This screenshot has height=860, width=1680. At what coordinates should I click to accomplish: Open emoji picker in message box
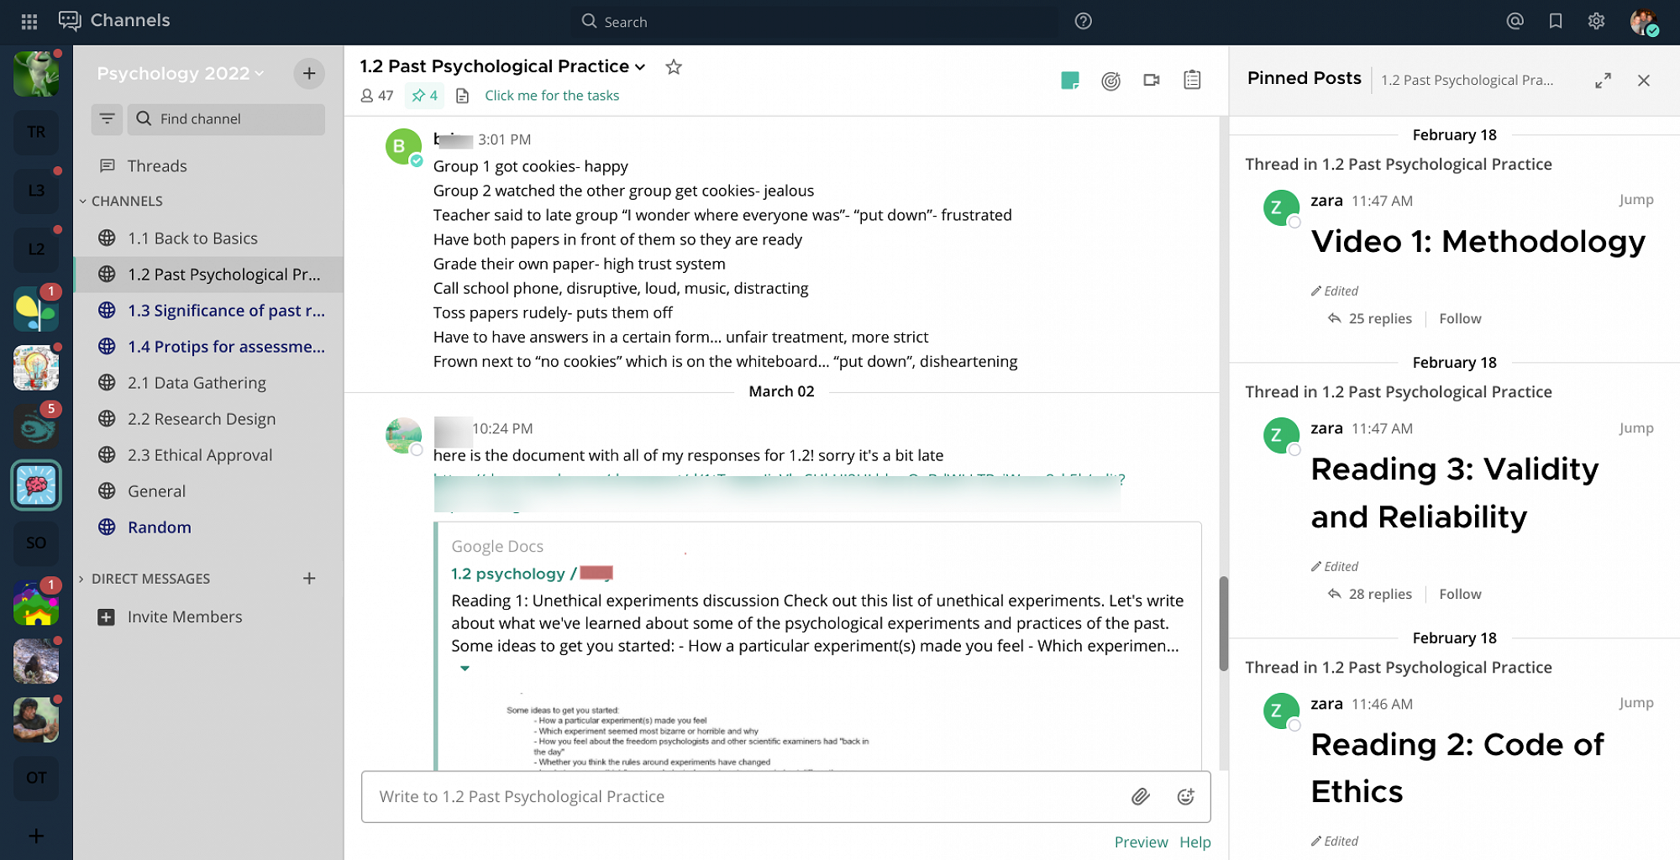click(x=1185, y=797)
